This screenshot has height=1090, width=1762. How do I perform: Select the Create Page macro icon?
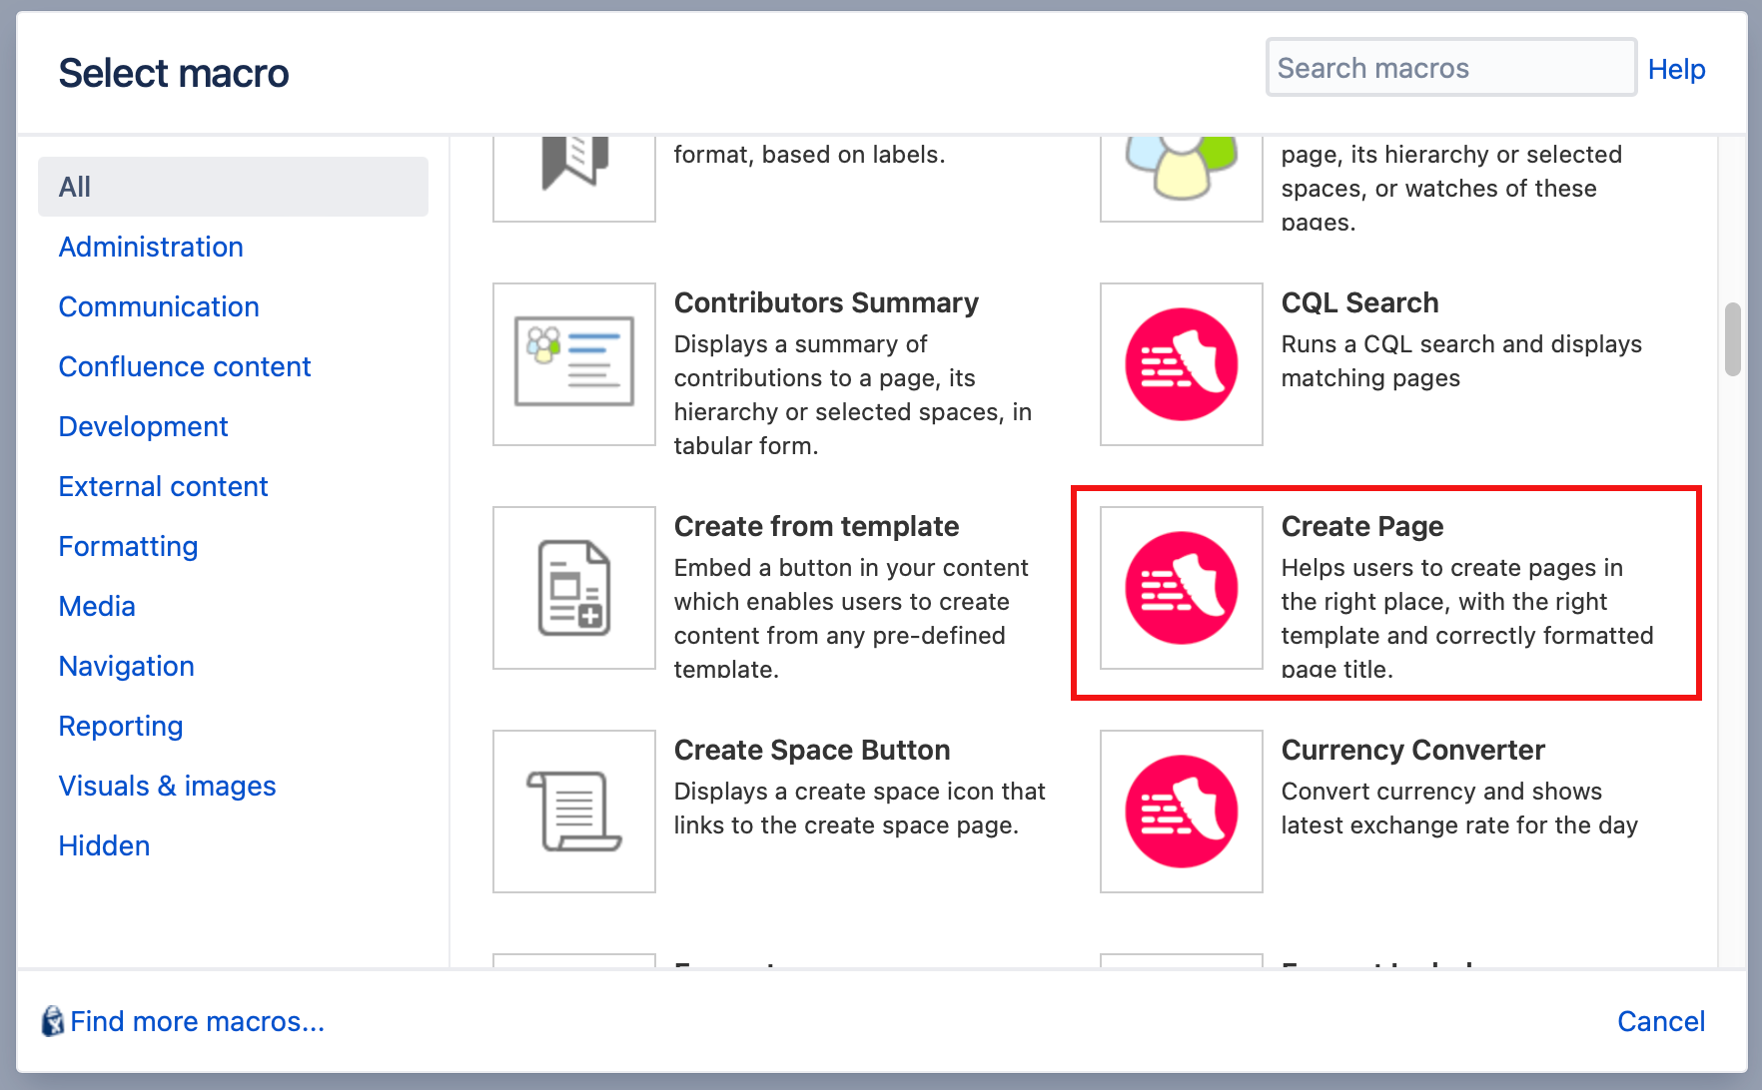(x=1182, y=588)
